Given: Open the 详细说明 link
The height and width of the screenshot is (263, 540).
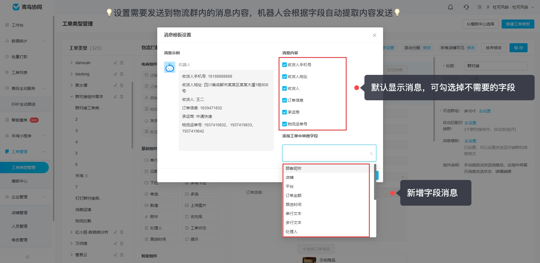Looking at the screenshot, I should coord(503,171).
